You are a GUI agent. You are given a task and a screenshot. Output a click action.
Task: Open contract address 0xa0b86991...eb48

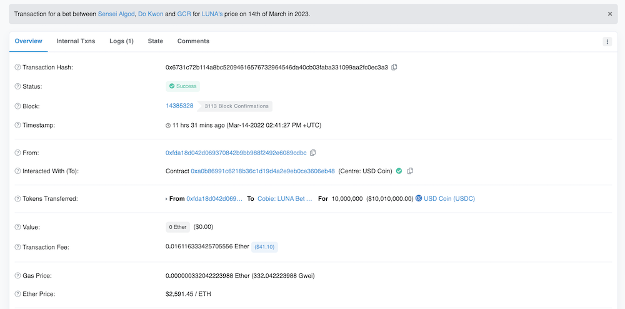262,171
